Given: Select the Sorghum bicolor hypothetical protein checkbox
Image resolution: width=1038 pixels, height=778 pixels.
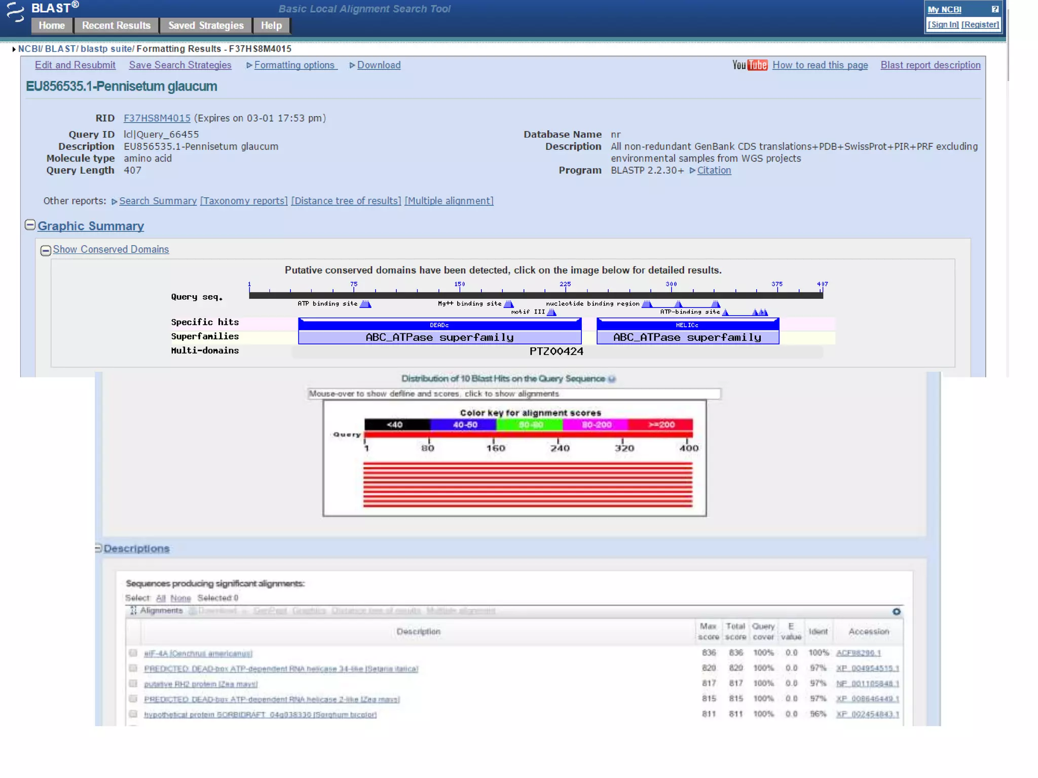Looking at the screenshot, I should [133, 714].
